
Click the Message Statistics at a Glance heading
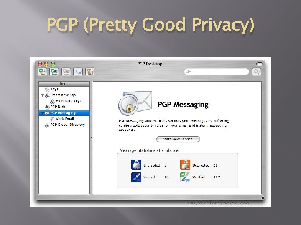pos(149,150)
